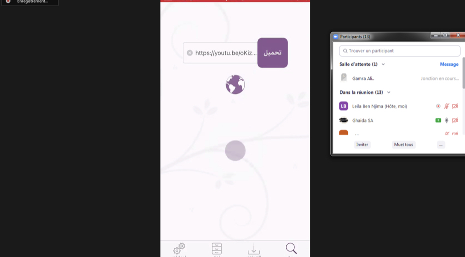This screenshot has height=257, width=465.
Task: Click the purple globe browser icon
Action: 235,84
